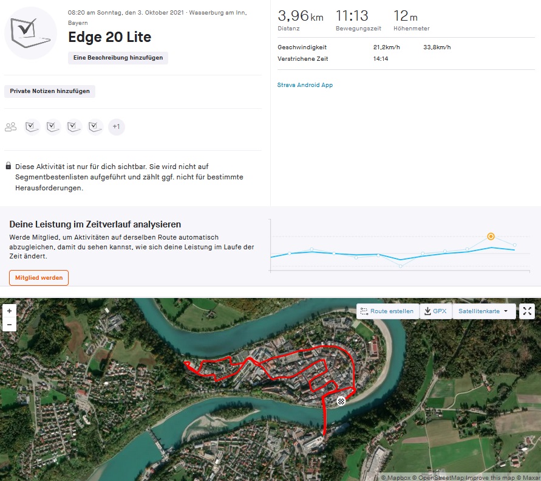The width and height of the screenshot is (541, 481).
Task: Click the people group icon
Action: point(10,127)
